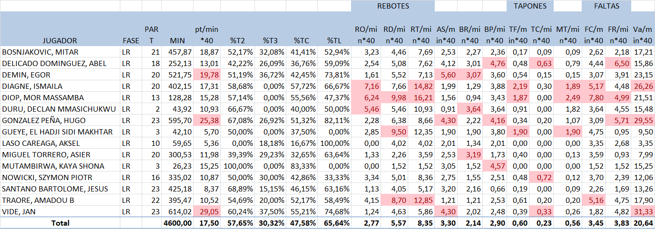
Task: Select player DELICADO DOMINGUEZ, ABEL cell
Action: pos(60,63)
